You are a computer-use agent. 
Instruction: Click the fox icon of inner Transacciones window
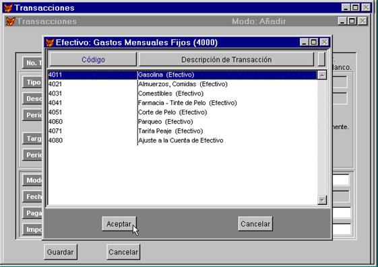point(10,22)
